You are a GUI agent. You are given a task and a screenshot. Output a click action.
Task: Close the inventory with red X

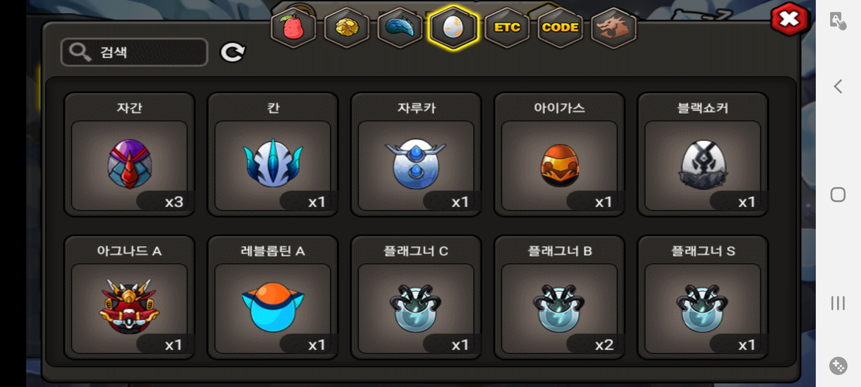tap(789, 19)
